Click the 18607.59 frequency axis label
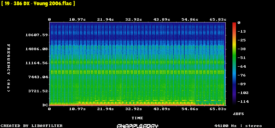 [x=37, y=35]
